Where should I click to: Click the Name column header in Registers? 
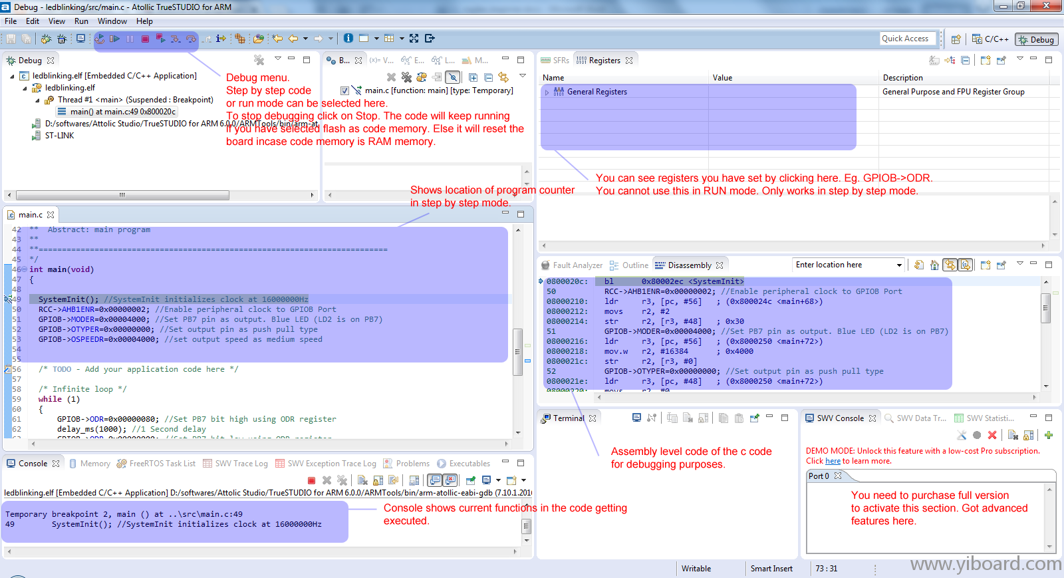pos(624,78)
